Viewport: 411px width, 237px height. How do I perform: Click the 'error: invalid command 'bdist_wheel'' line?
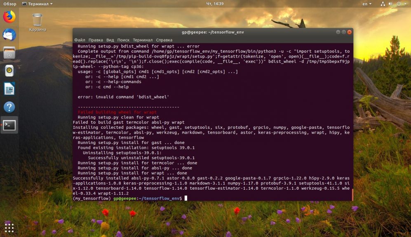click(x=123, y=97)
